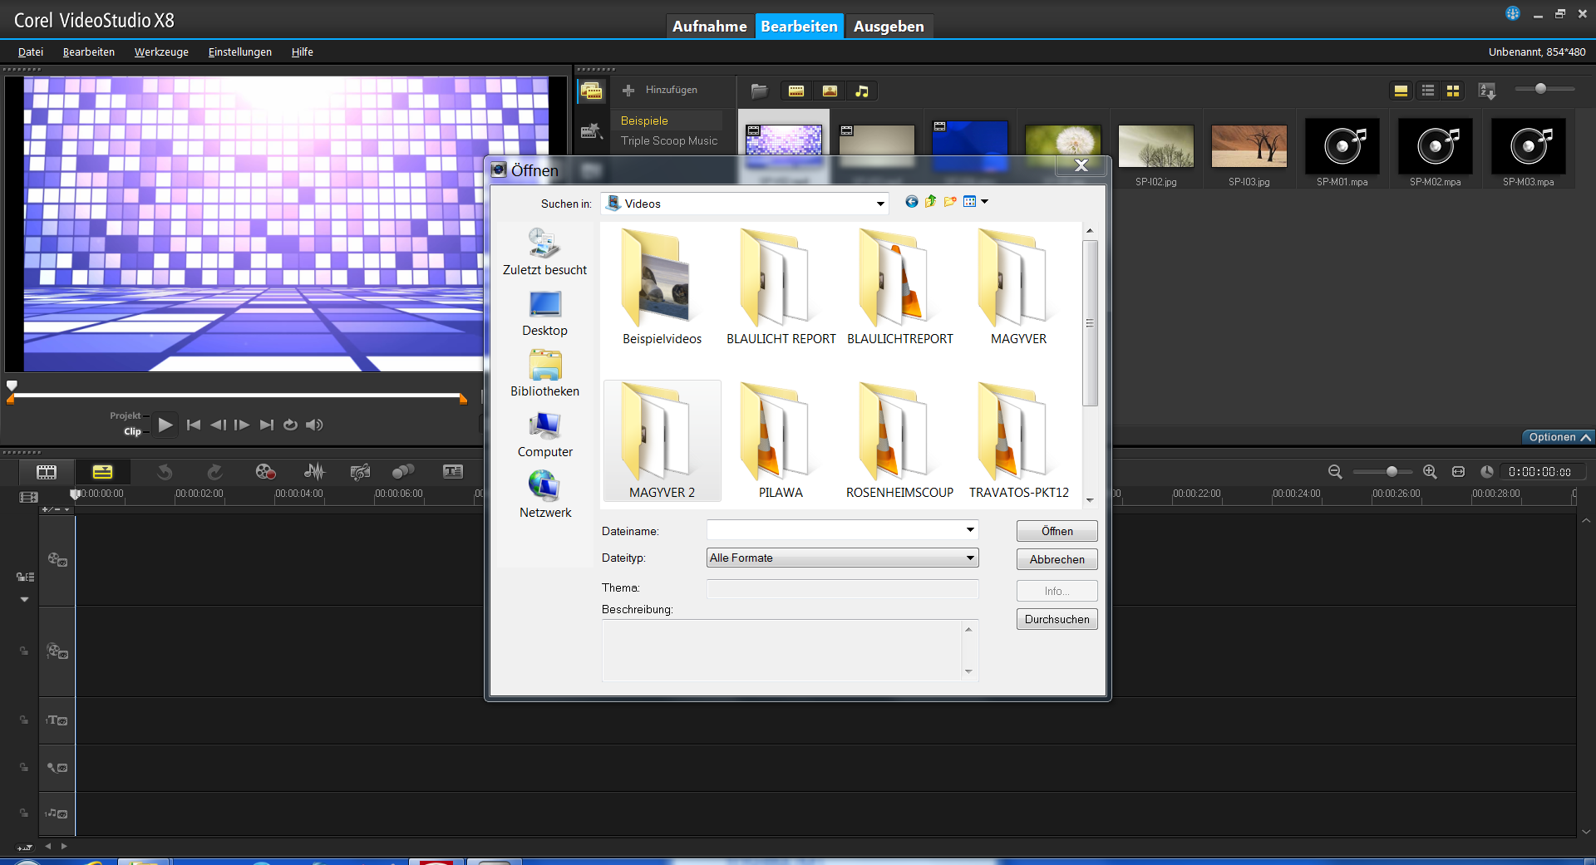This screenshot has height=865, width=1596.
Task: Switch playback mode to Clip
Action: click(x=133, y=431)
